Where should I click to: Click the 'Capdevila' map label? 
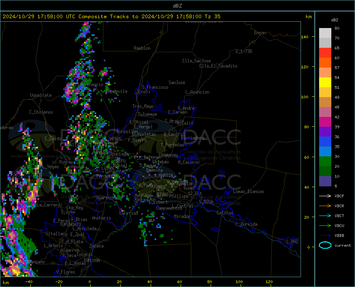click(x=116, y=91)
